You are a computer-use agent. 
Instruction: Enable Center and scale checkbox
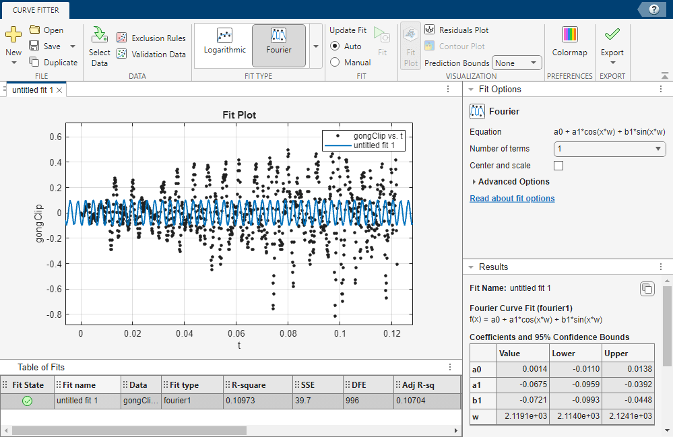(558, 166)
